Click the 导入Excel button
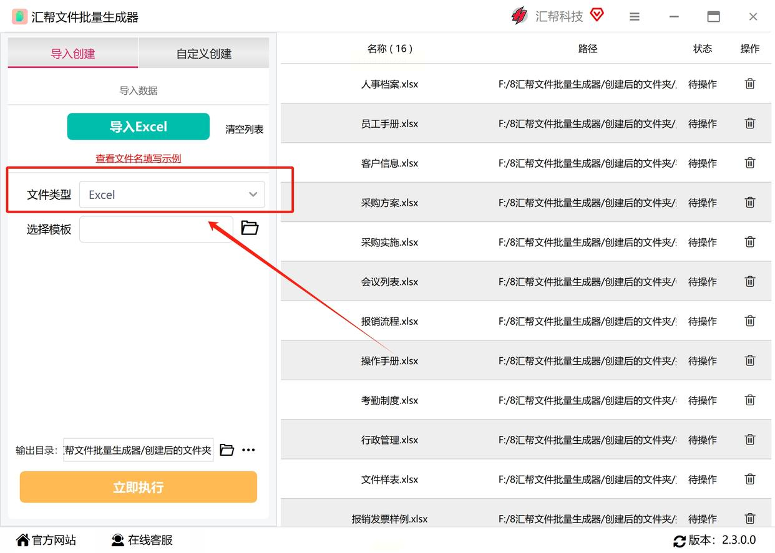Screen dimensions: 775x553 pos(139,127)
